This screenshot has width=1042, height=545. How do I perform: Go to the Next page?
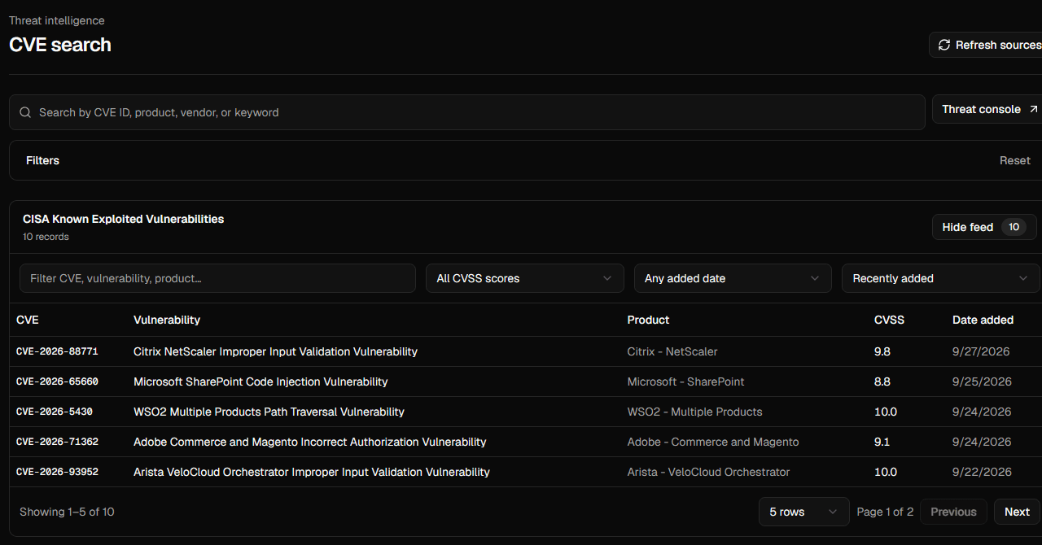point(1017,512)
